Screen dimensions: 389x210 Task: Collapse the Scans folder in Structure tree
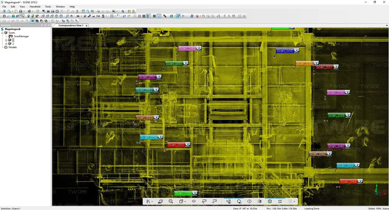click(2, 33)
